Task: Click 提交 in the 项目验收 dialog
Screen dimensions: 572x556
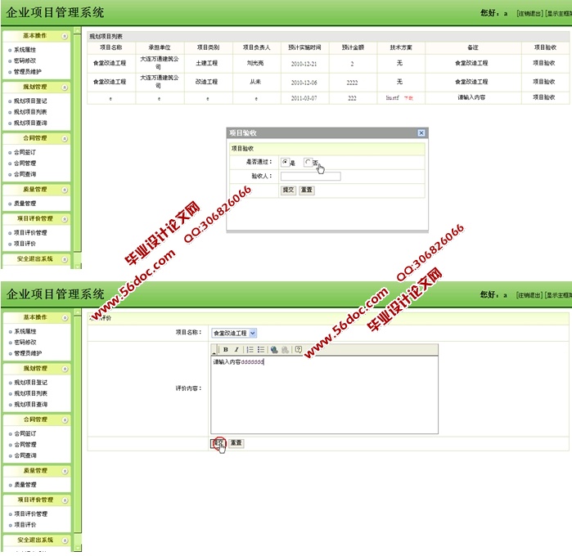Action: [x=288, y=190]
